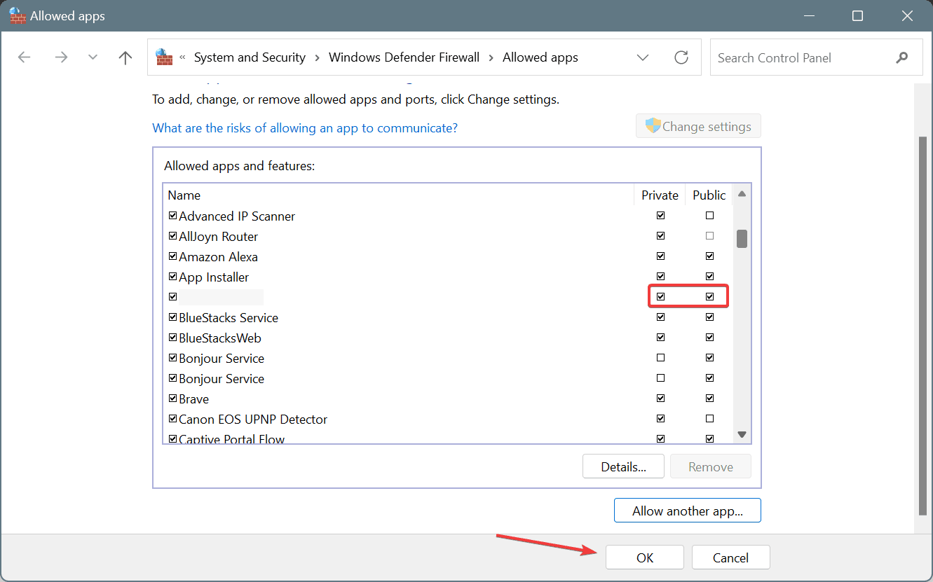The height and width of the screenshot is (582, 933).
Task: Open Details for the selected app
Action: coord(623,466)
